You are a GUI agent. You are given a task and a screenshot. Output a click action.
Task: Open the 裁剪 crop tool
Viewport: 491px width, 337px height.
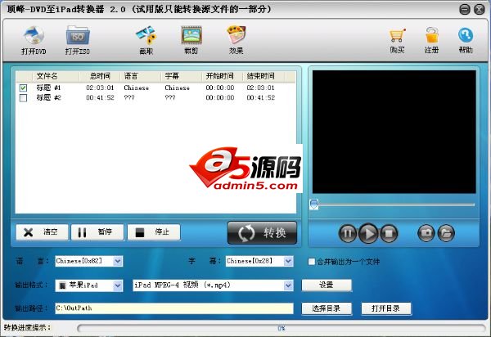191,41
